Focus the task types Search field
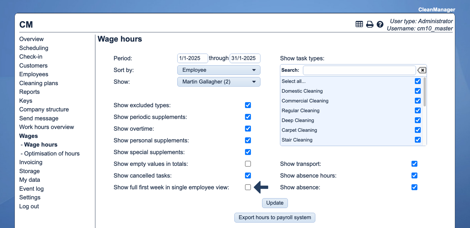This screenshot has width=470, height=228. [x=359, y=70]
